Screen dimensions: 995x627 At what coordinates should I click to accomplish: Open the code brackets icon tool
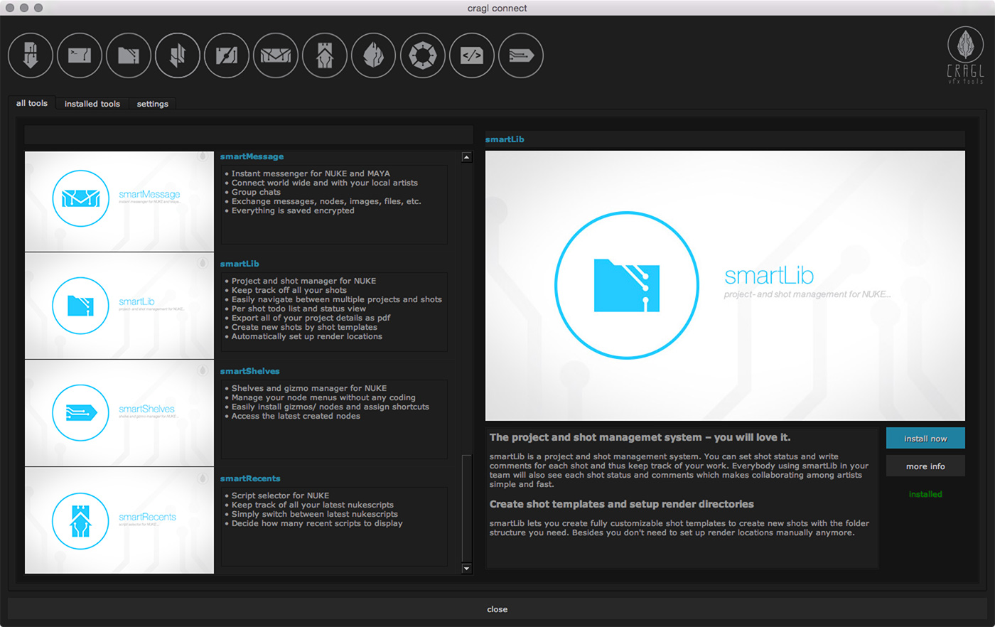[472, 55]
